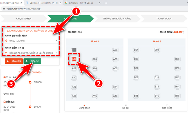Switch to the taimienphi Google search tab
The height and width of the screenshot is (113, 188).
(x=83, y=3)
